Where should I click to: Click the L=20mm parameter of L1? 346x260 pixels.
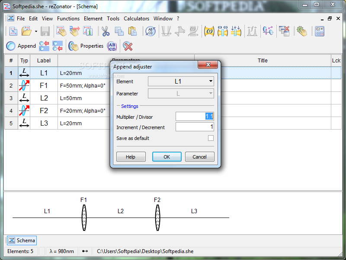71,73
